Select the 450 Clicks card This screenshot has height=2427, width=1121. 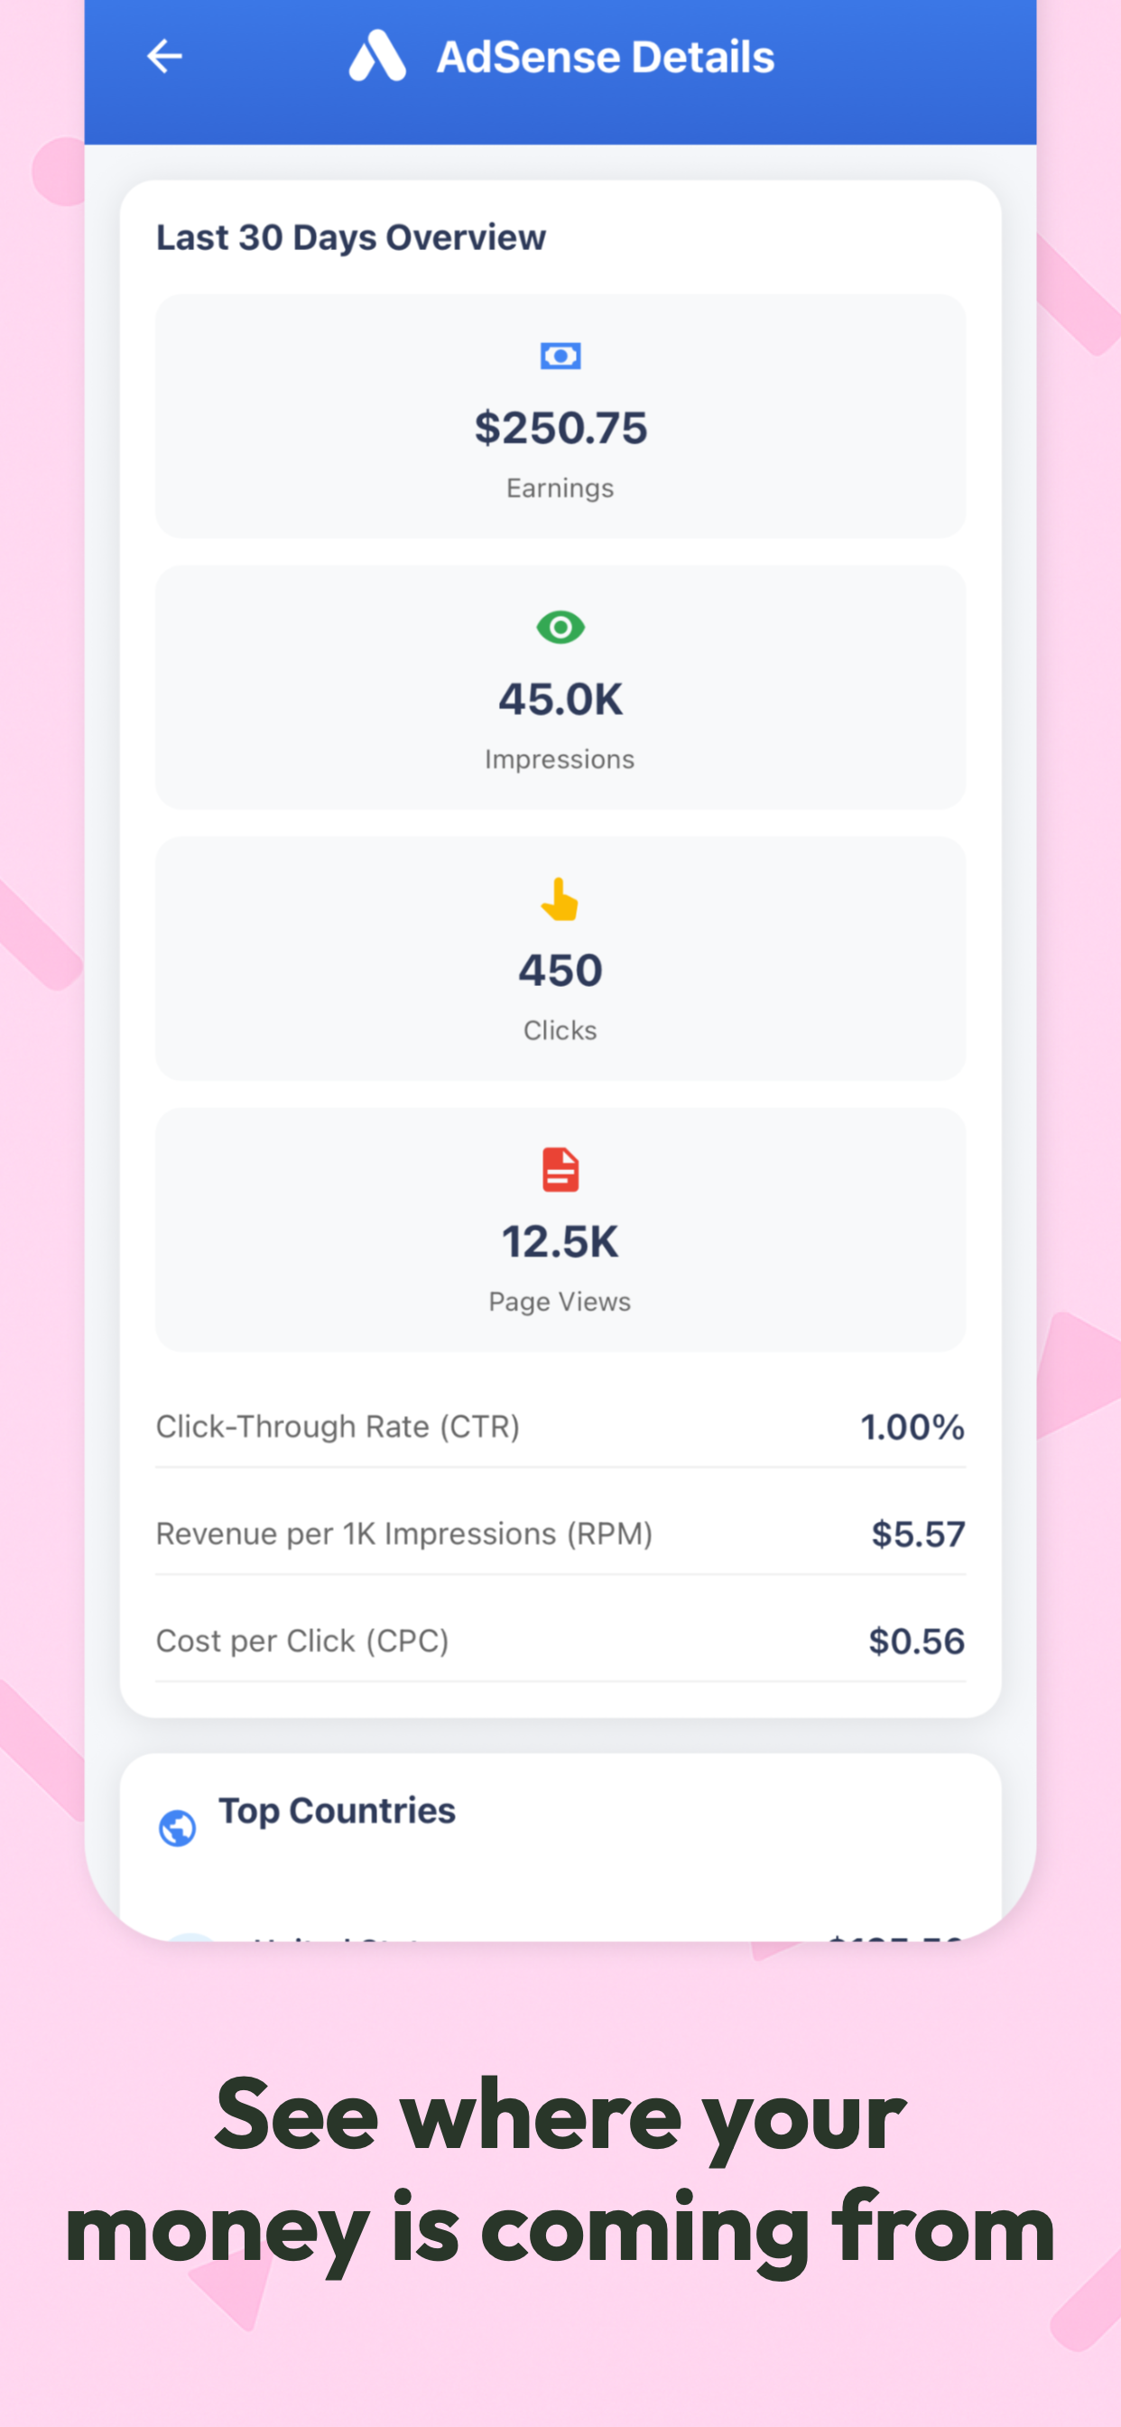560,958
